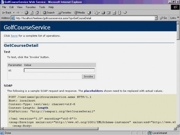This screenshot has width=180, height=135.
Task: Open the Back button history dropdown arrow
Action: point(13,12)
